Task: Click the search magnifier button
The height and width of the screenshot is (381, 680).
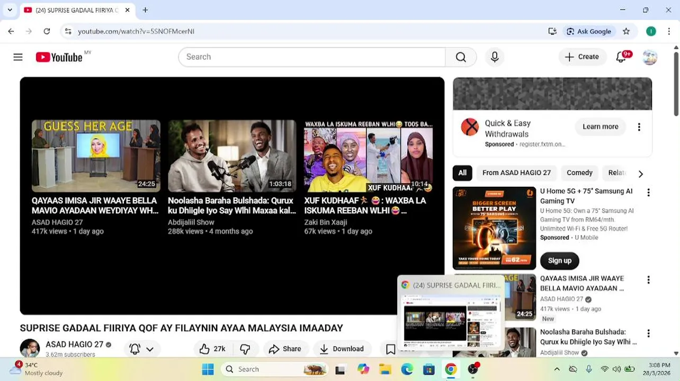Action: (x=461, y=57)
